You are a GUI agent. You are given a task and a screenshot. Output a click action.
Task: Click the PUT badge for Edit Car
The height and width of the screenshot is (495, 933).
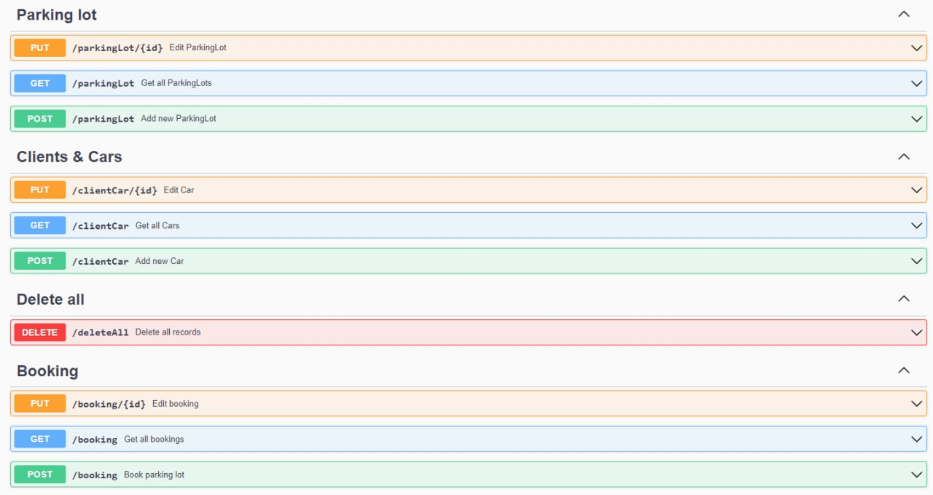[x=40, y=190]
